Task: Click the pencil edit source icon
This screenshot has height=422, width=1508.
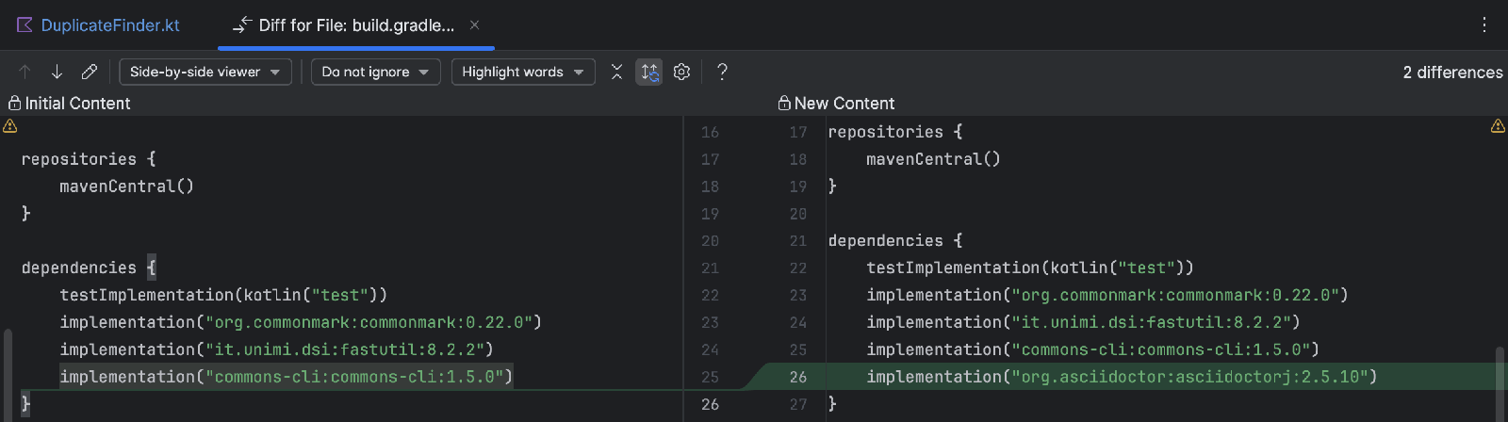Action: (90, 72)
